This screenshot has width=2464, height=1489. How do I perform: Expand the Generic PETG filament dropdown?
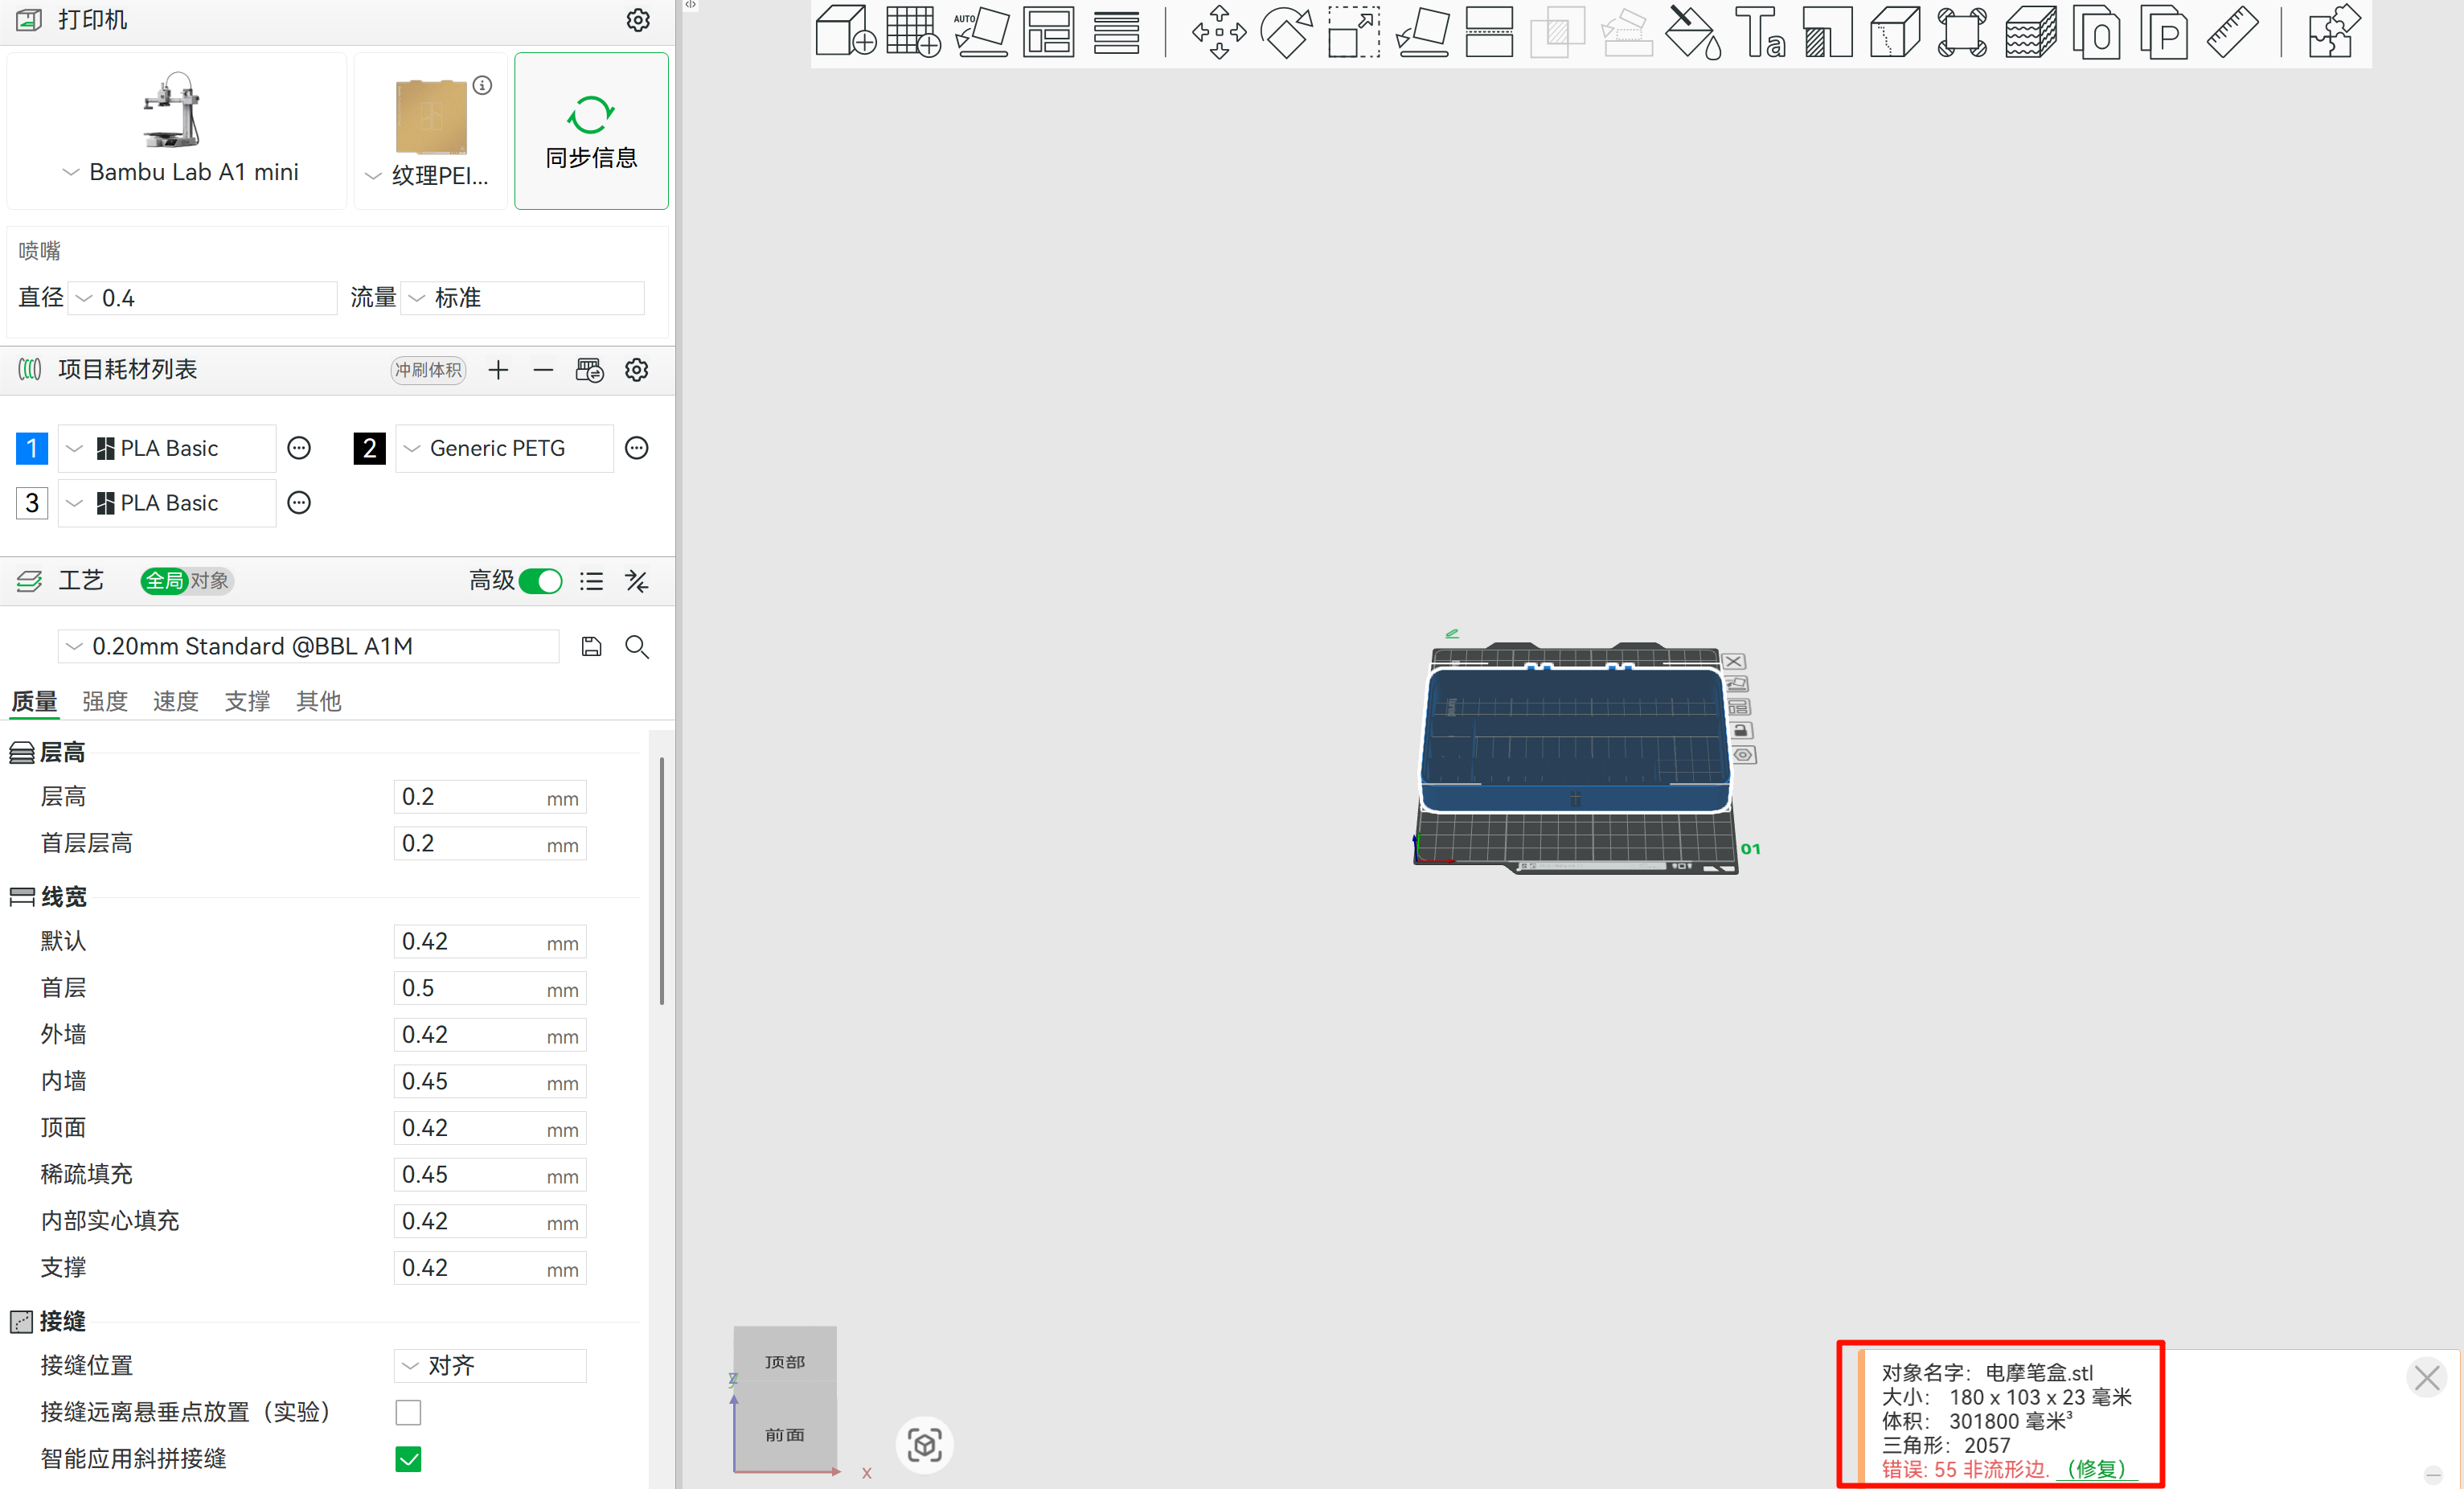tap(498, 448)
